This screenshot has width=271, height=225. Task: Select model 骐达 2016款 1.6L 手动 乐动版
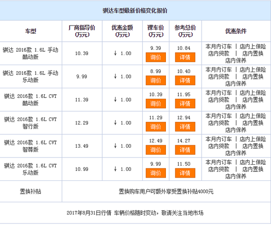click(x=30, y=76)
